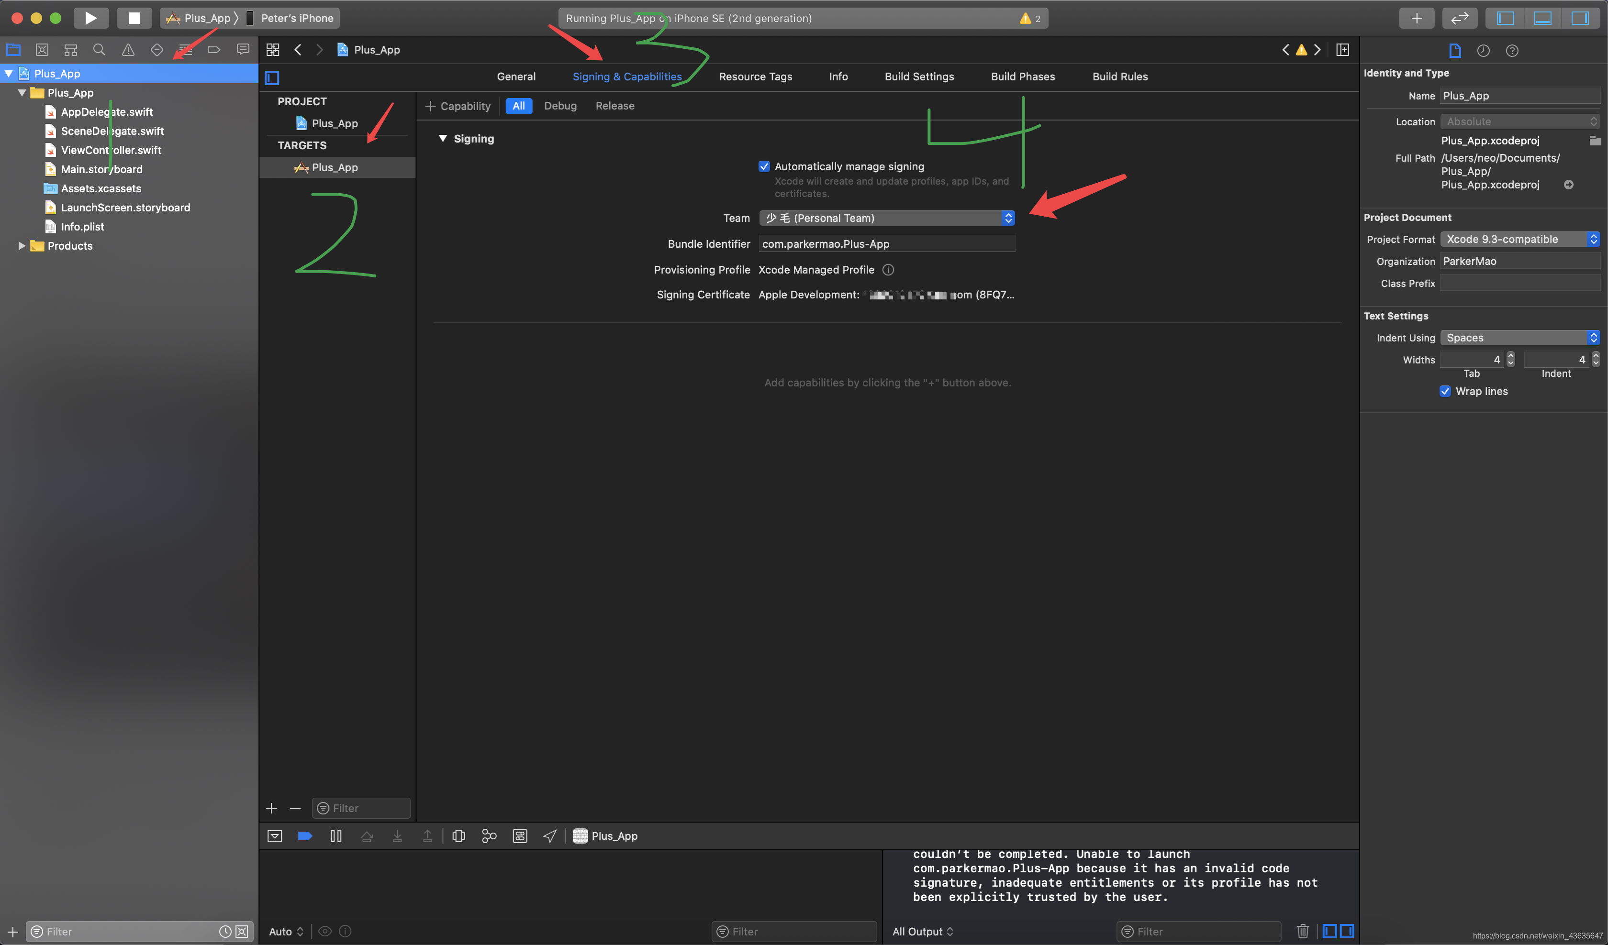The width and height of the screenshot is (1608, 945).
Task: Open the Quick Help inspector icon
Action: [x=1512, y=50]
